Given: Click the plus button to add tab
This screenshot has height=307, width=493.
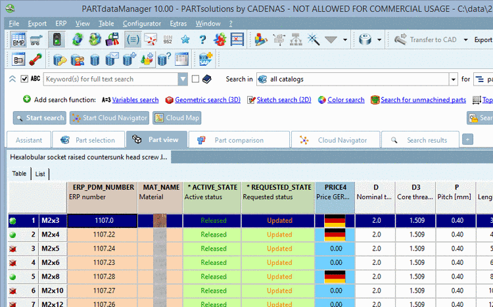Looking at the screenshot, I should (467, 139).
